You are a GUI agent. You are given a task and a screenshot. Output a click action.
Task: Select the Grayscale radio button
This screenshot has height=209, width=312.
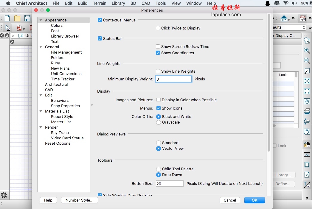159,122
